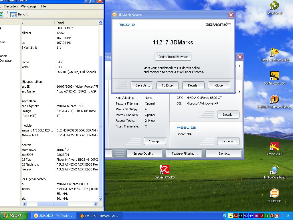Click the green 31 temperature tray icon
The width and height of the screenshot is (293, 220).
pyautogui.click(x=266, y=216)
